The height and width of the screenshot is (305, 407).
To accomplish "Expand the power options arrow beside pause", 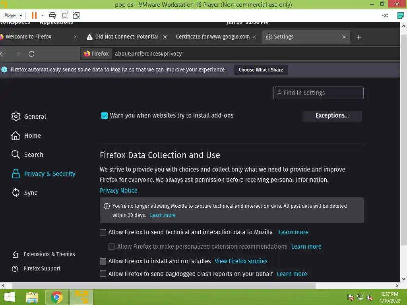I will [x=43, y=15].
